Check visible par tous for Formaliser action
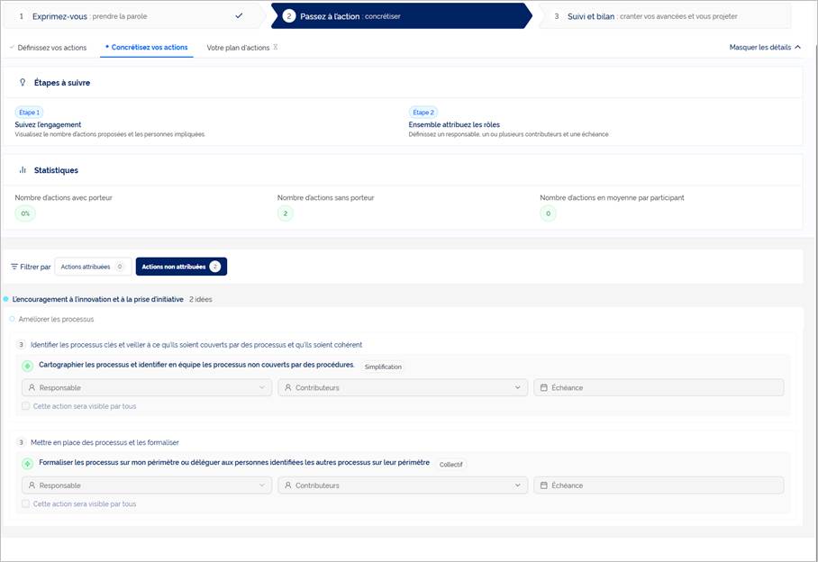 [x=25, y=503]
